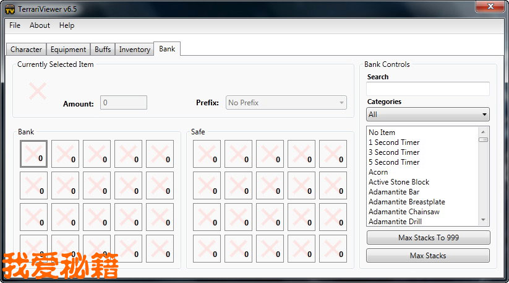Click the item list scroll down arrow

pos(484,220)
